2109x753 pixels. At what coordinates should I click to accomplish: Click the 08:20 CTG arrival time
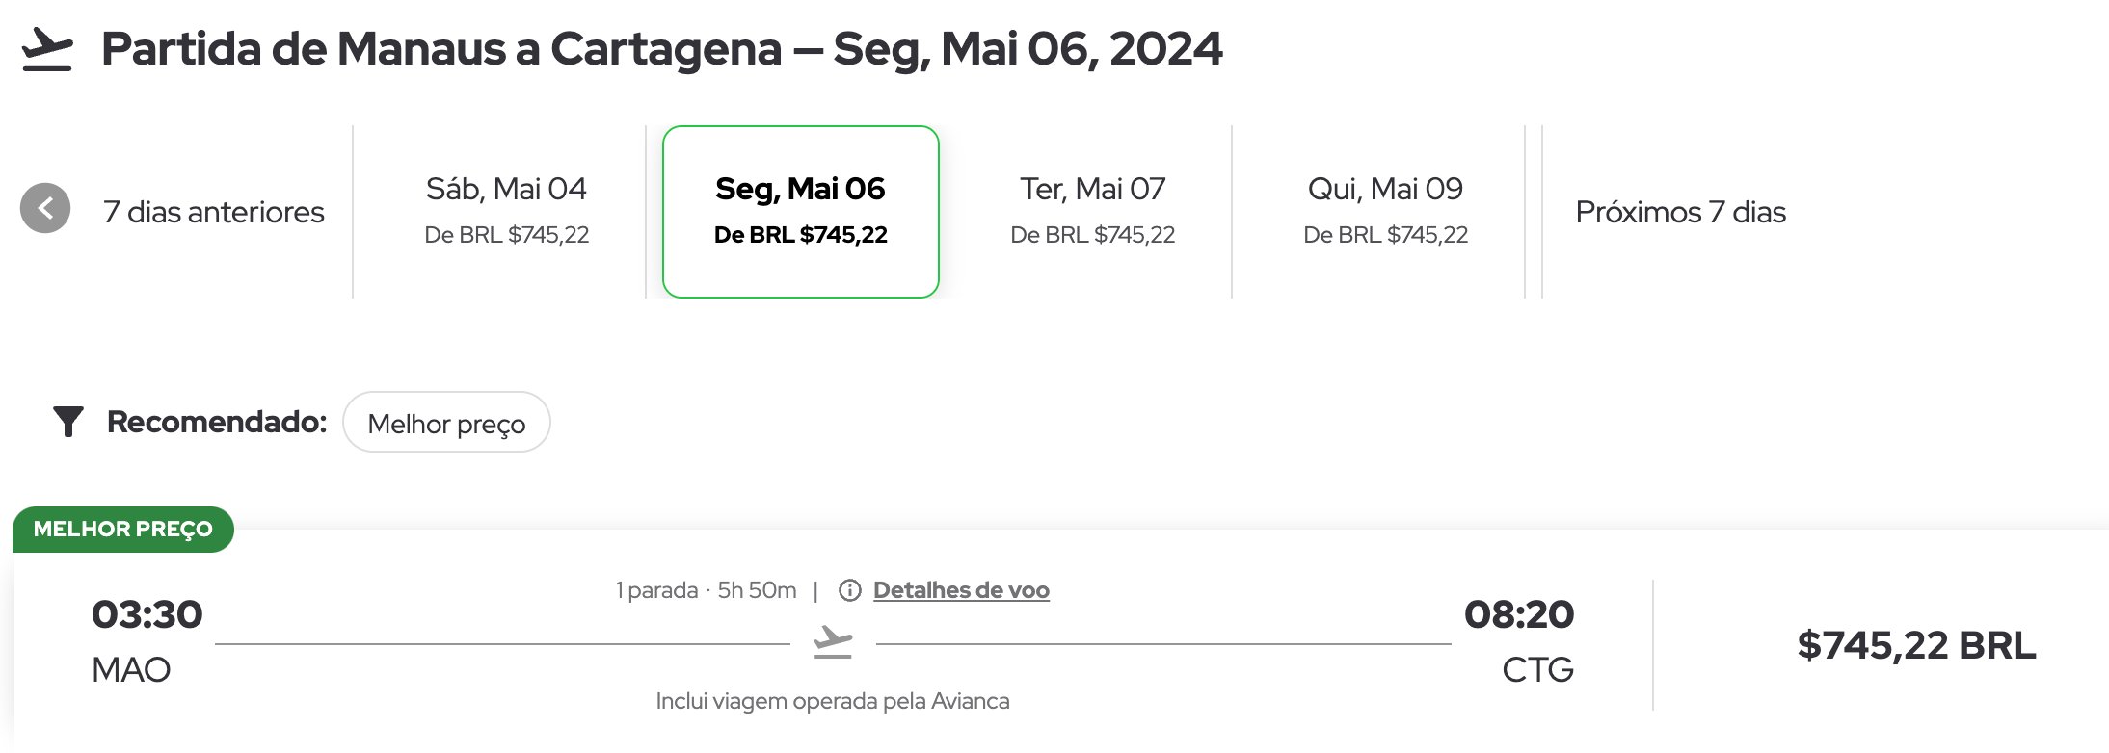click(x=1519, y=640)
